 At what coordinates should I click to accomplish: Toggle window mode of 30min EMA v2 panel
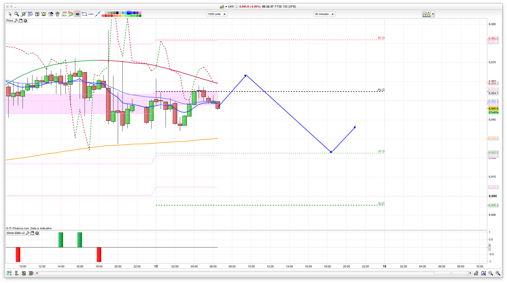[32, 233]
